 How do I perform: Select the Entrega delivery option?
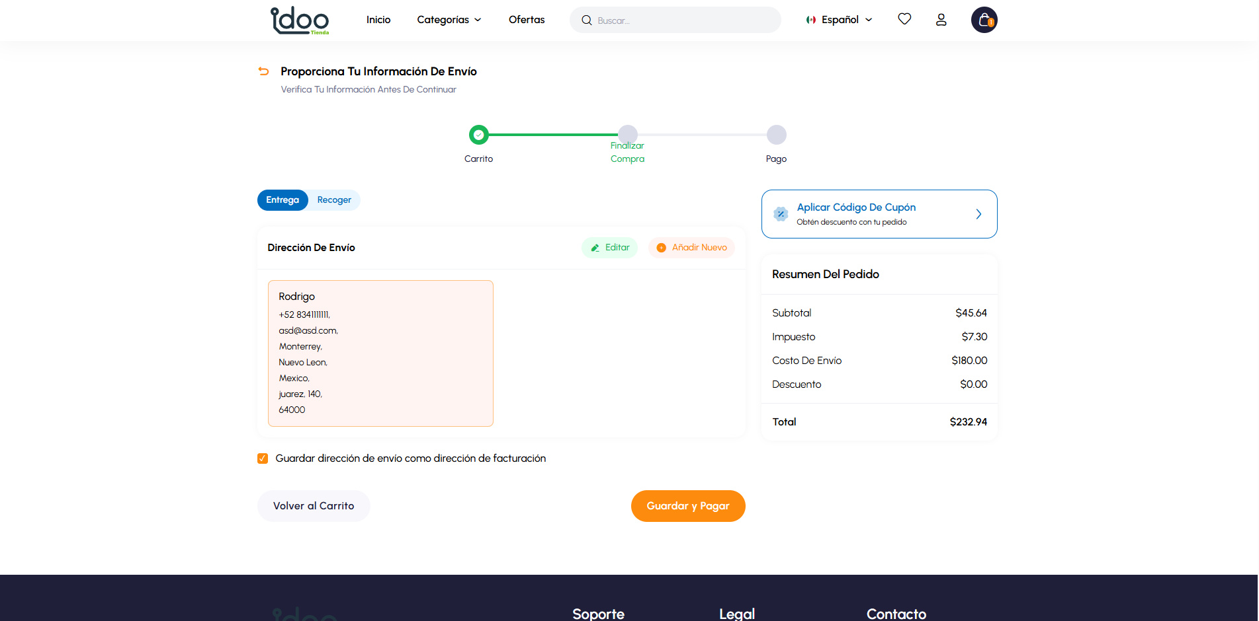pyautogui.click(x=282, y=200)
